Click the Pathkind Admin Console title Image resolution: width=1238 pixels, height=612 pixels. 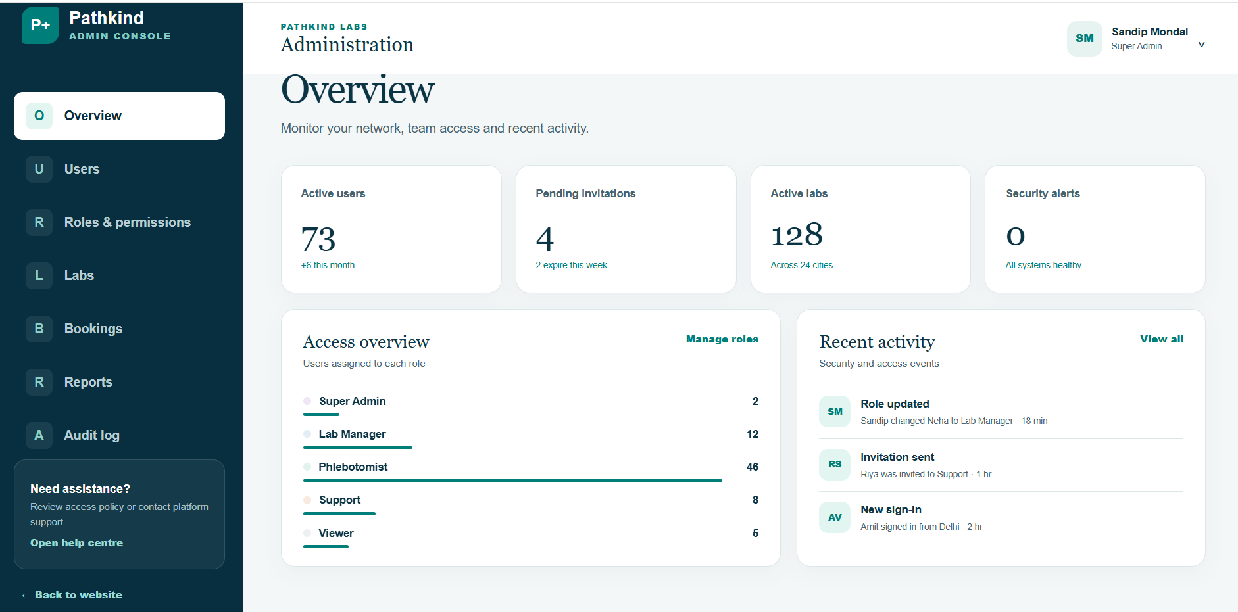coord(120,26)
